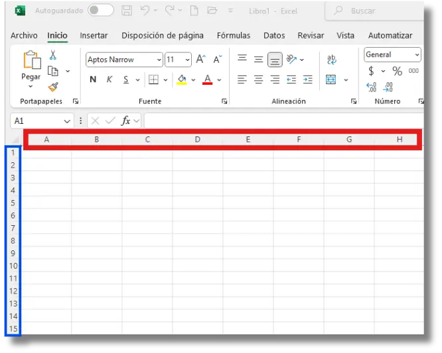The width and height of the screenshot is (442, 353).
Task: Open the Archivo tab
Action: pyautogui.click(x=24, y=36)
